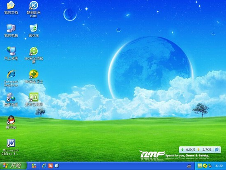Click the network connection tray icon

point(210,166)
